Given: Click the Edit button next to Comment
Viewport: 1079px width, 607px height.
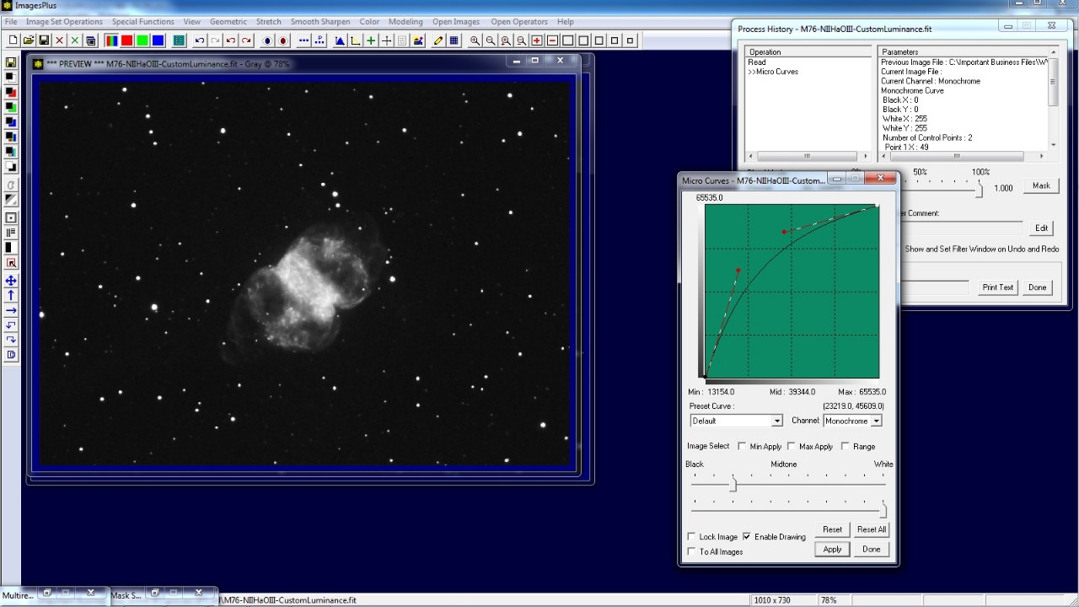Looking at the screenshot, I should pyautogui.click(x=1041, y=228).
